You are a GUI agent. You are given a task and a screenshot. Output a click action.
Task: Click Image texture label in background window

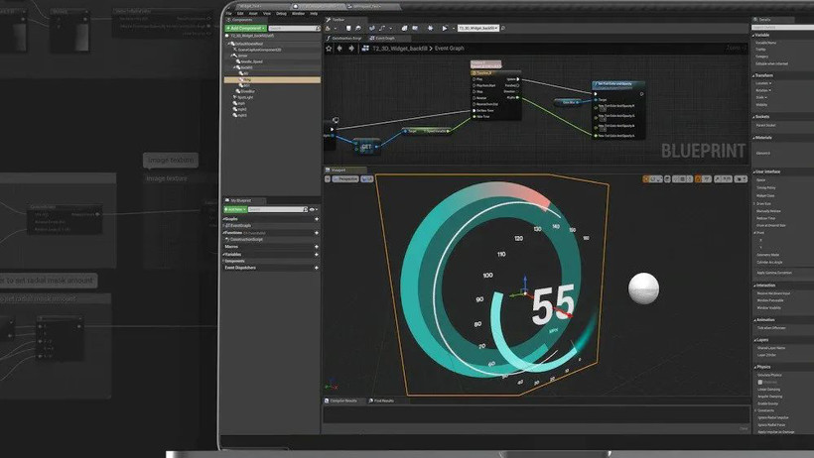[x=171, y=161]
